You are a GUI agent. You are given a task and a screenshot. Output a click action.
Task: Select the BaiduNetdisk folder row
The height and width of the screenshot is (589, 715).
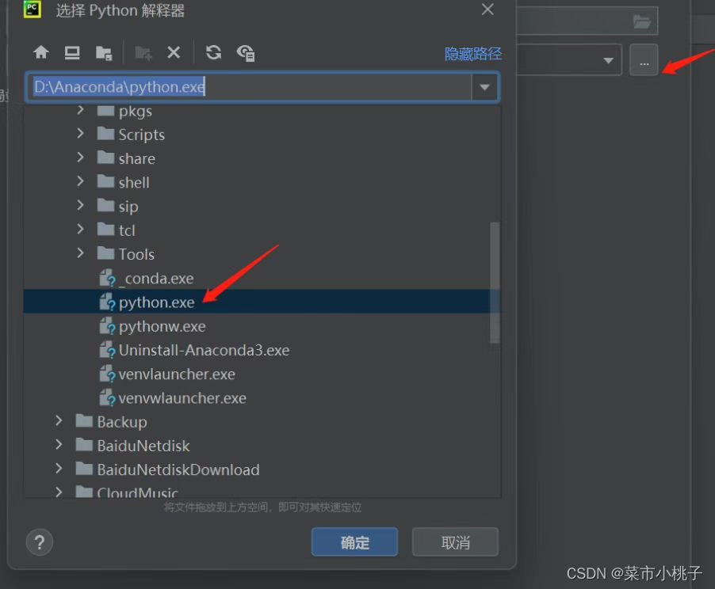click(x=262, y=446)
